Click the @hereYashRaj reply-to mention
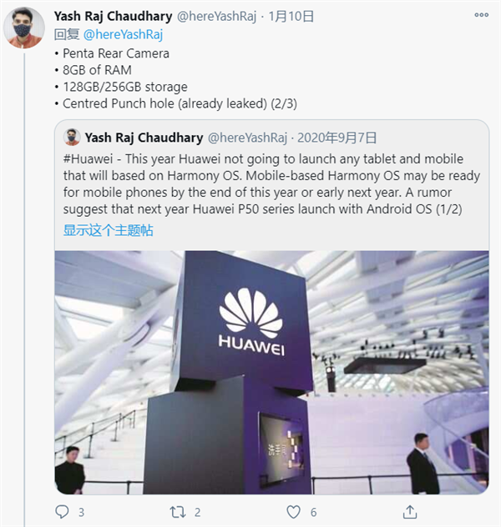The height and width of the screenshot is (527, 501). [122, 34]
